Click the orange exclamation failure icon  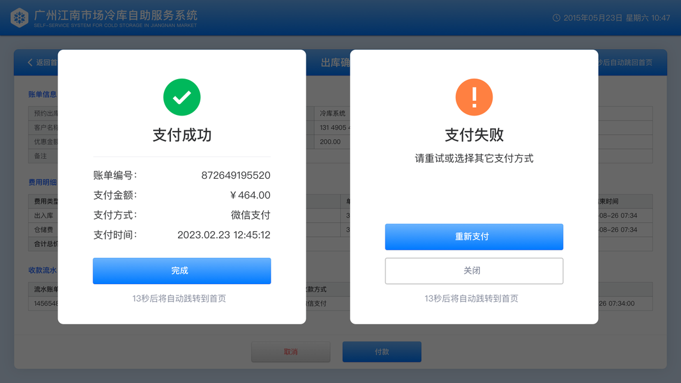(474, 97)
